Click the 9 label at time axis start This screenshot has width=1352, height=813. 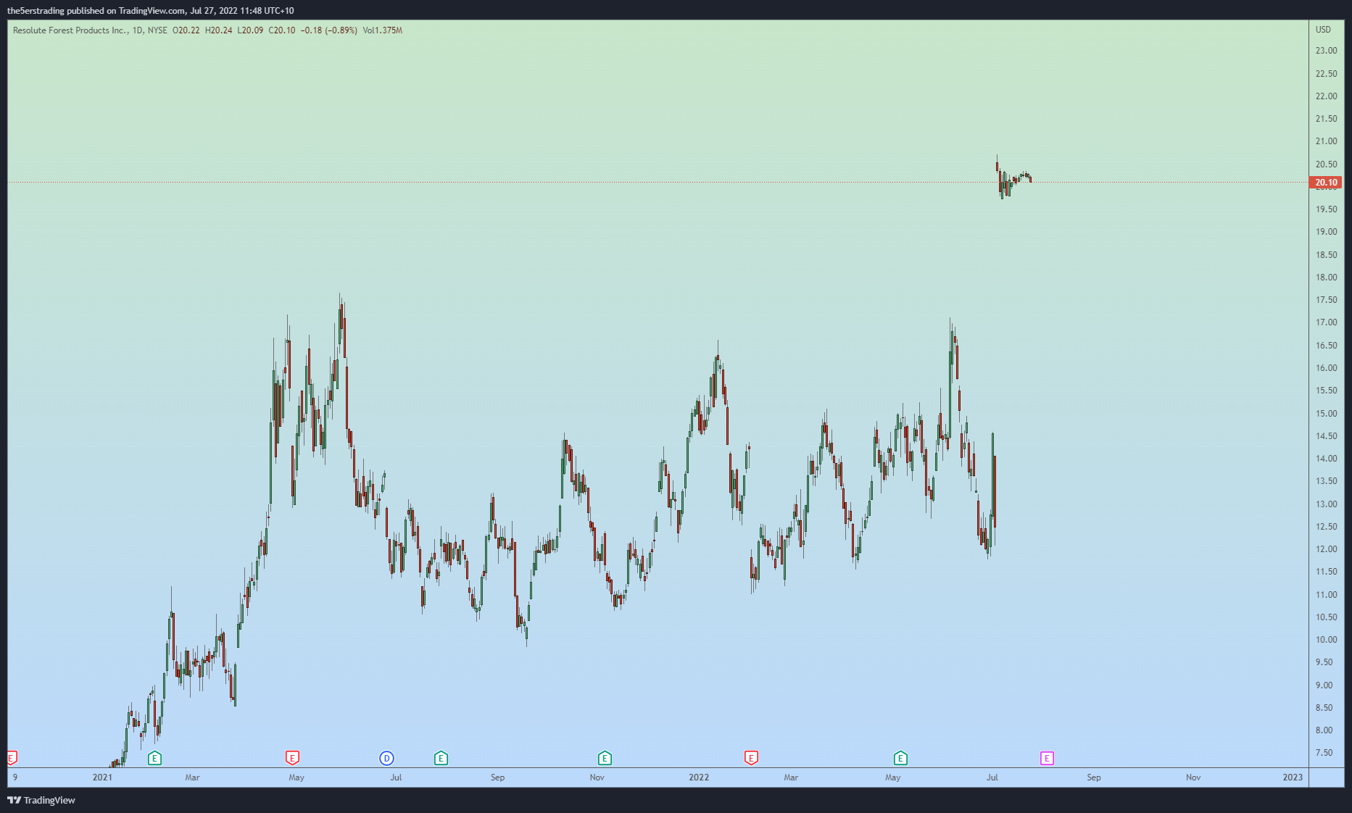15,777
